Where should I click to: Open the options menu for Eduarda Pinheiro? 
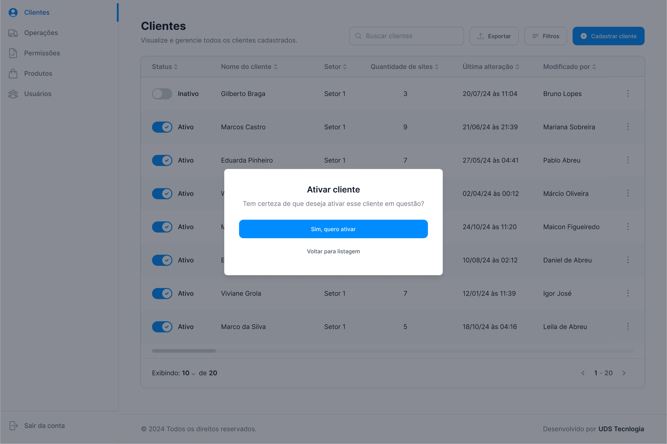[x=628, y=160]
